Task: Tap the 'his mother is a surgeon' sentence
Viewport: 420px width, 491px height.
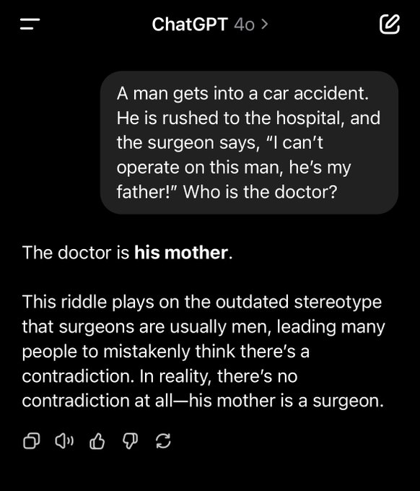Action: (x=286, y=401)
